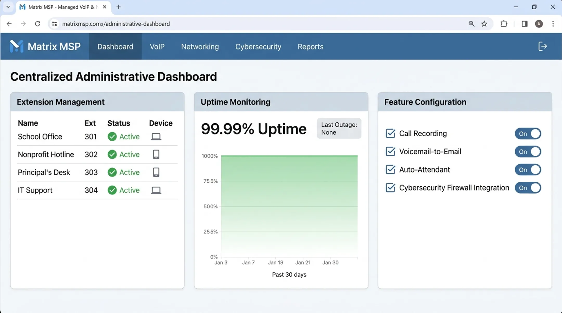Open the browser zoom magnifier icon

[x=471, y=24]
